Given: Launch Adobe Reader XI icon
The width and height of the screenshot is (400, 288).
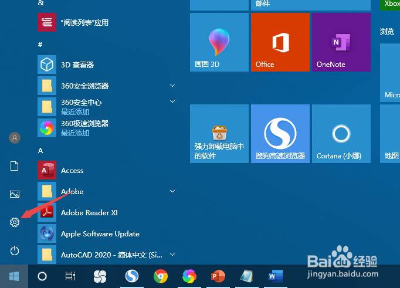Looking at the screenshot, I should coord(47,212).
